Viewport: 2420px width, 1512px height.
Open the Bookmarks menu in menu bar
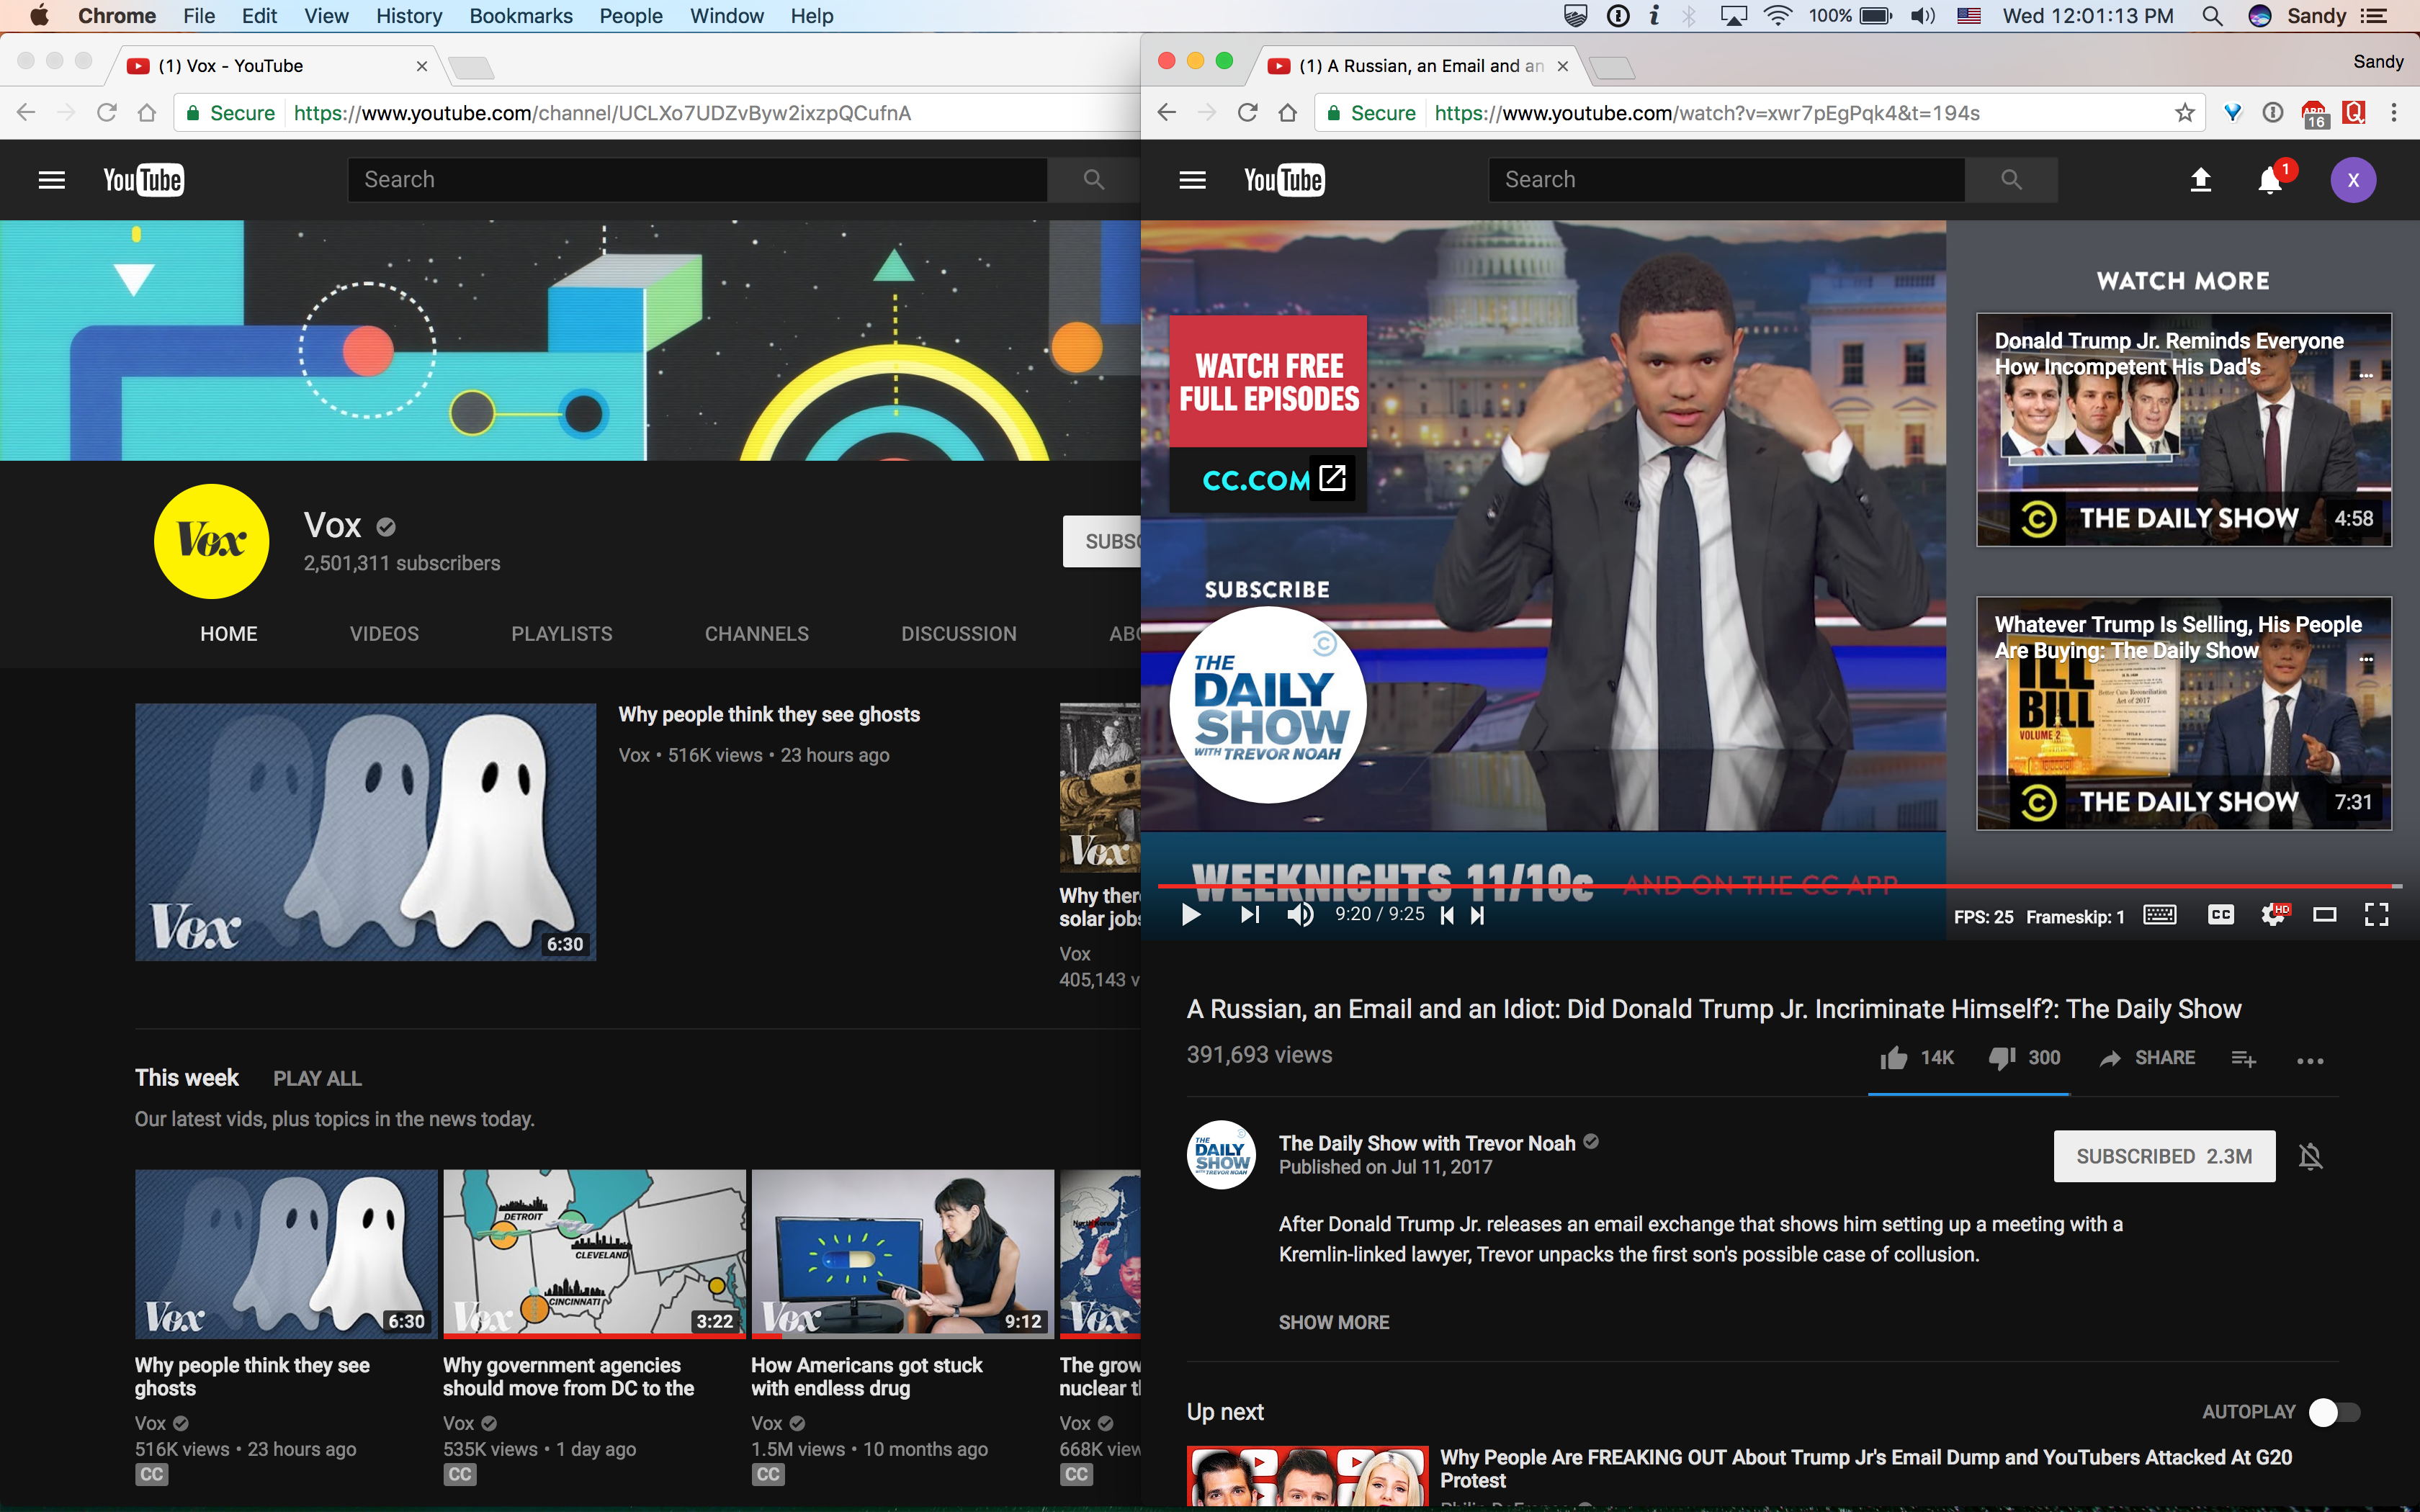tap(521, 16)
